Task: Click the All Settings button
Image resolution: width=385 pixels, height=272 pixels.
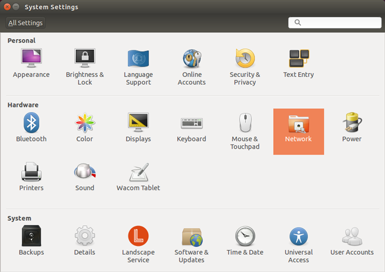Action: [25, 23]
